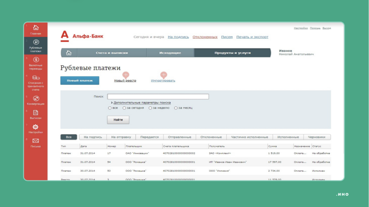369x207 pixels.
Task: Expand Дополнительные параметры поиска
Action: pyautogui.click(x=142, y=103)
